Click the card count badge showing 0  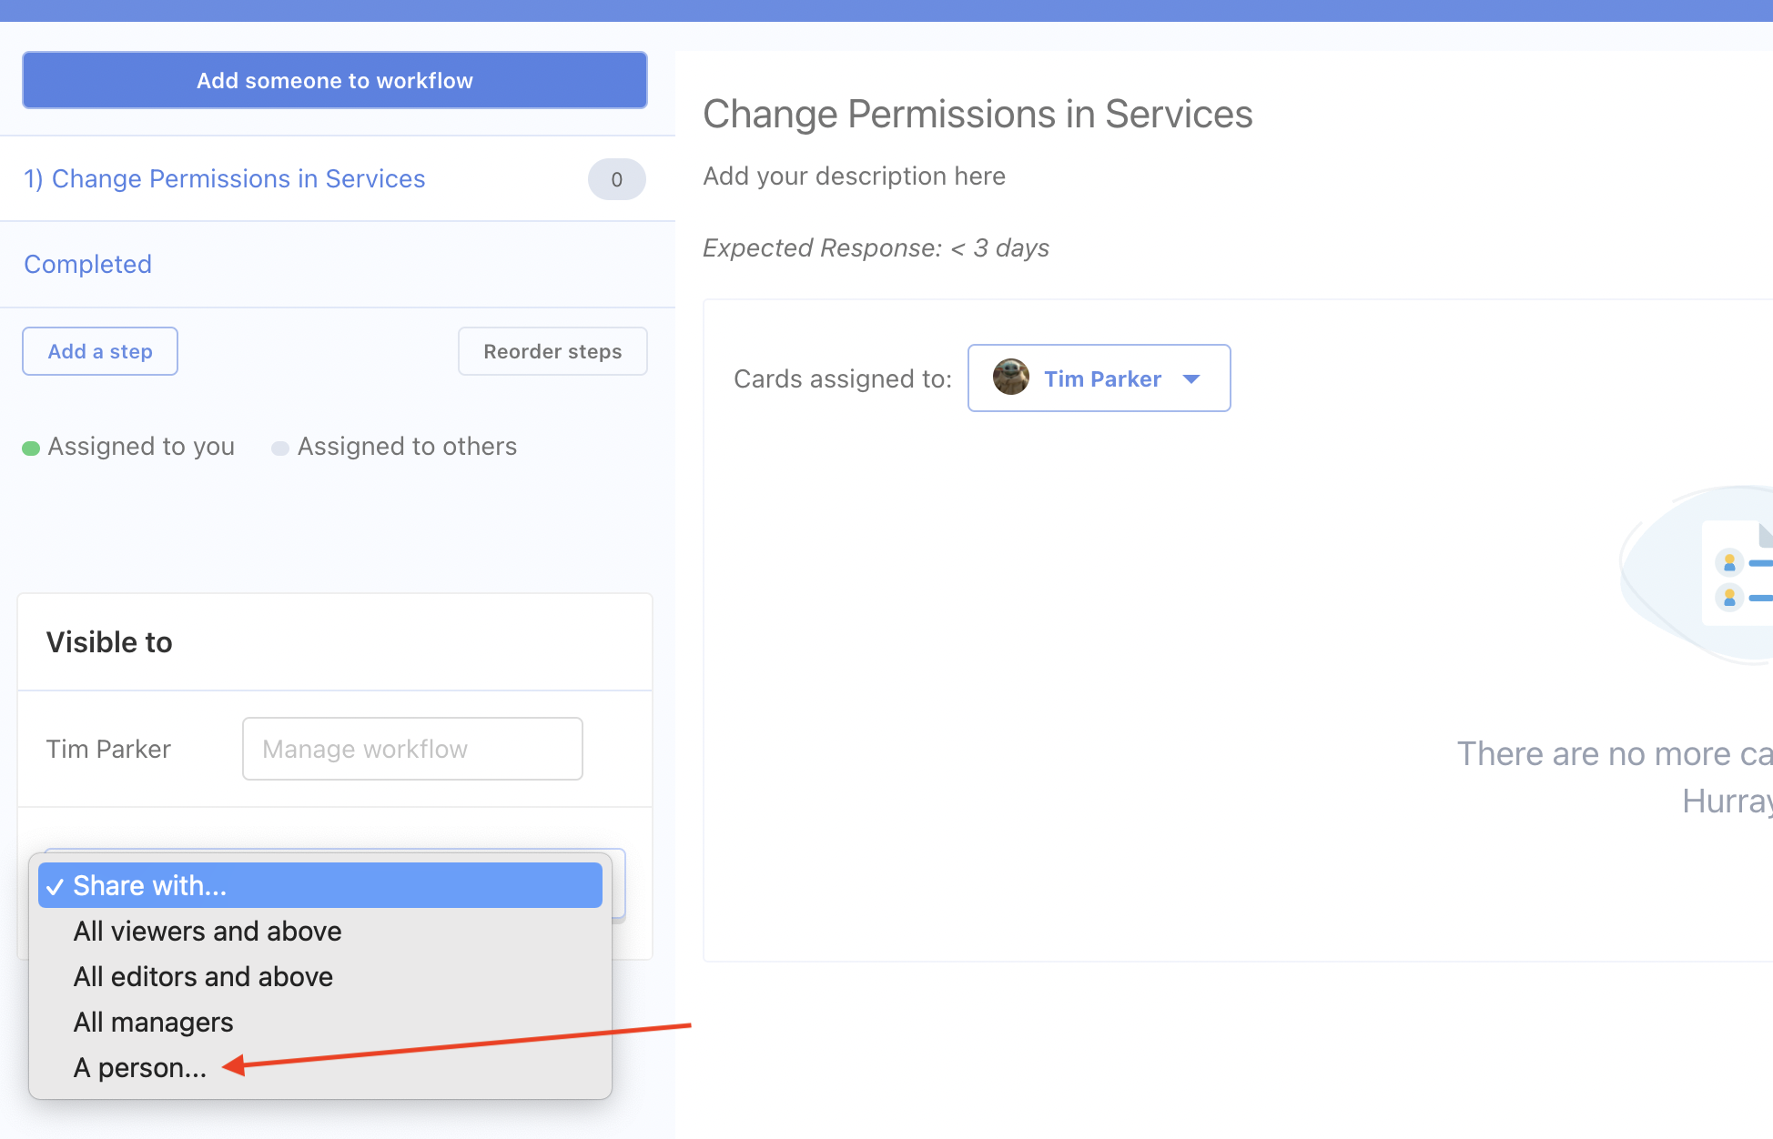[616, 179]
